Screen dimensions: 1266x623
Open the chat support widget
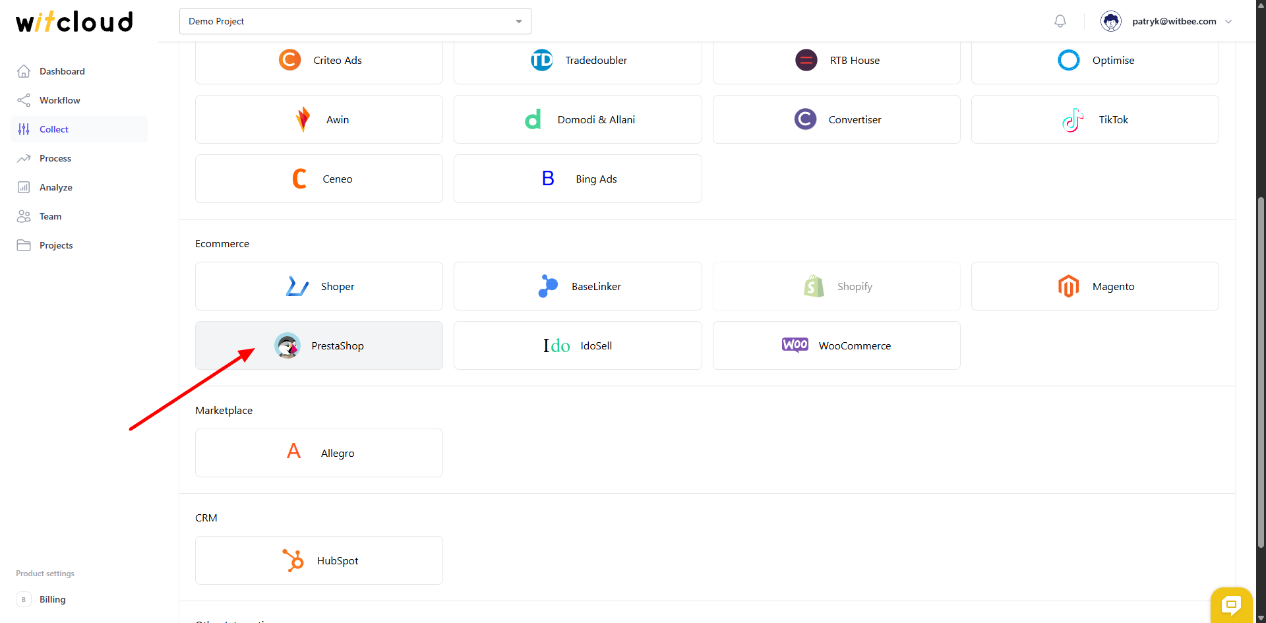tap(1231, 605)
